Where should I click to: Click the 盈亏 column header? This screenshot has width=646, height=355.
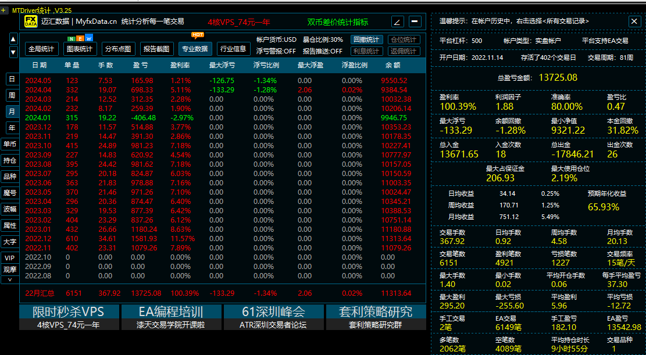(141, 65)
